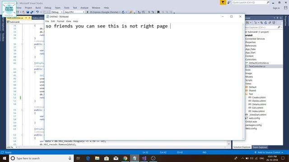Viewport: 289px width, 162px height.
Task: Open File Explorer from taskbar
Action: click(97, 158)
